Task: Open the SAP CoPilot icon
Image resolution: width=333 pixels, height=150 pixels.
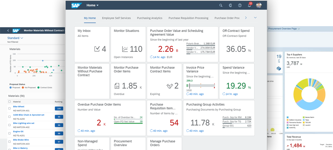Action: pyautogui.click(x=230, y=5)
